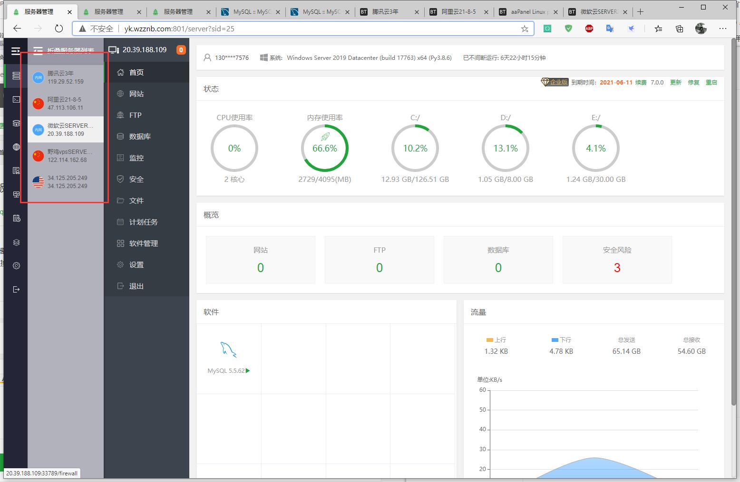The height and width of the screenshot is (482, 740).
Task: Open the FTP overview card
Action: click(x=380, y=260)
